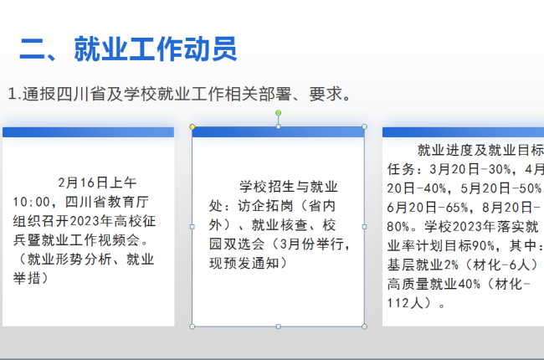Viewport: 544px width, 360px height.
Task: Click the top-middle resize handle of the selected box
Action: [x=279, y=127]
